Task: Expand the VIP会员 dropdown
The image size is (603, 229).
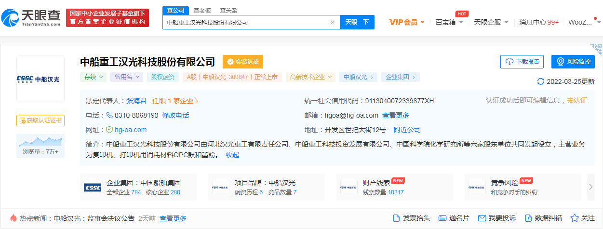Action: point(407,22)
